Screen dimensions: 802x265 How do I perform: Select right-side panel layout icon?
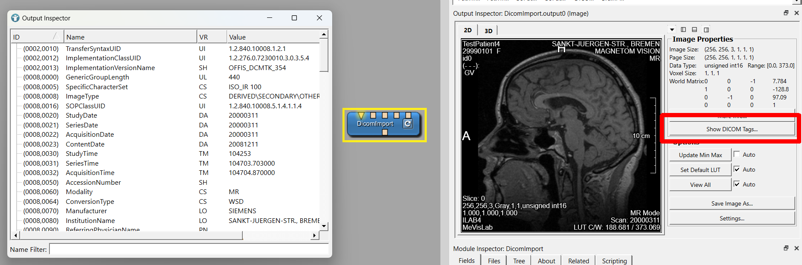coord(706,30)
